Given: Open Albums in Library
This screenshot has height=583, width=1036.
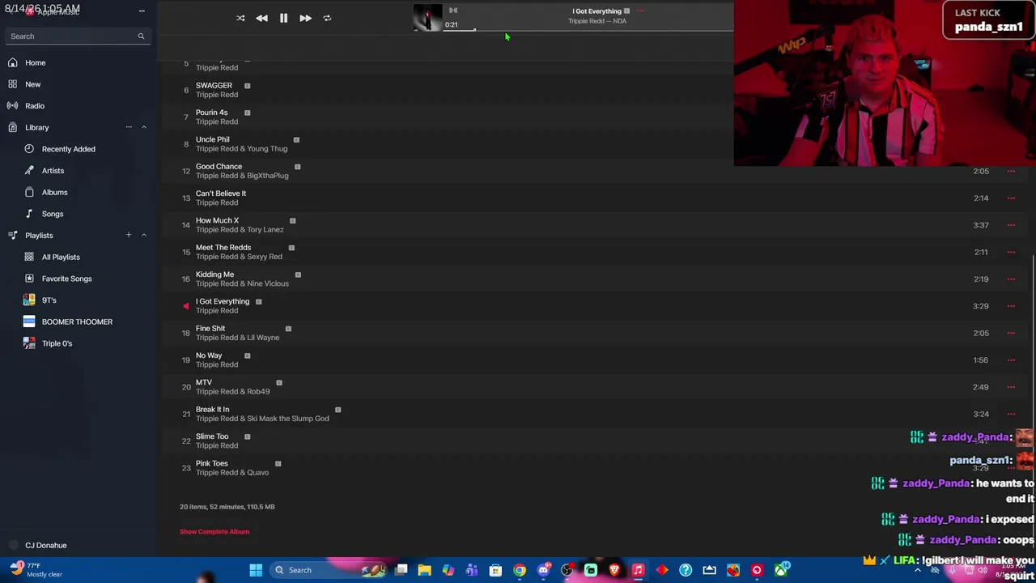Looking at the screenshot, I should (54, 193).
